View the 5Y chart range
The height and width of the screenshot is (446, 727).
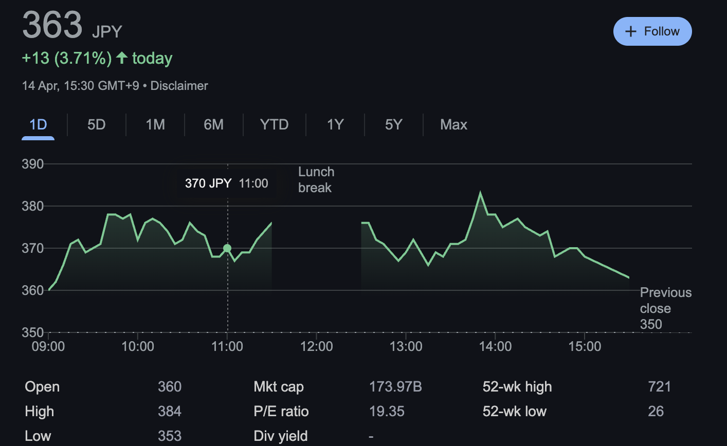(393, 125)
